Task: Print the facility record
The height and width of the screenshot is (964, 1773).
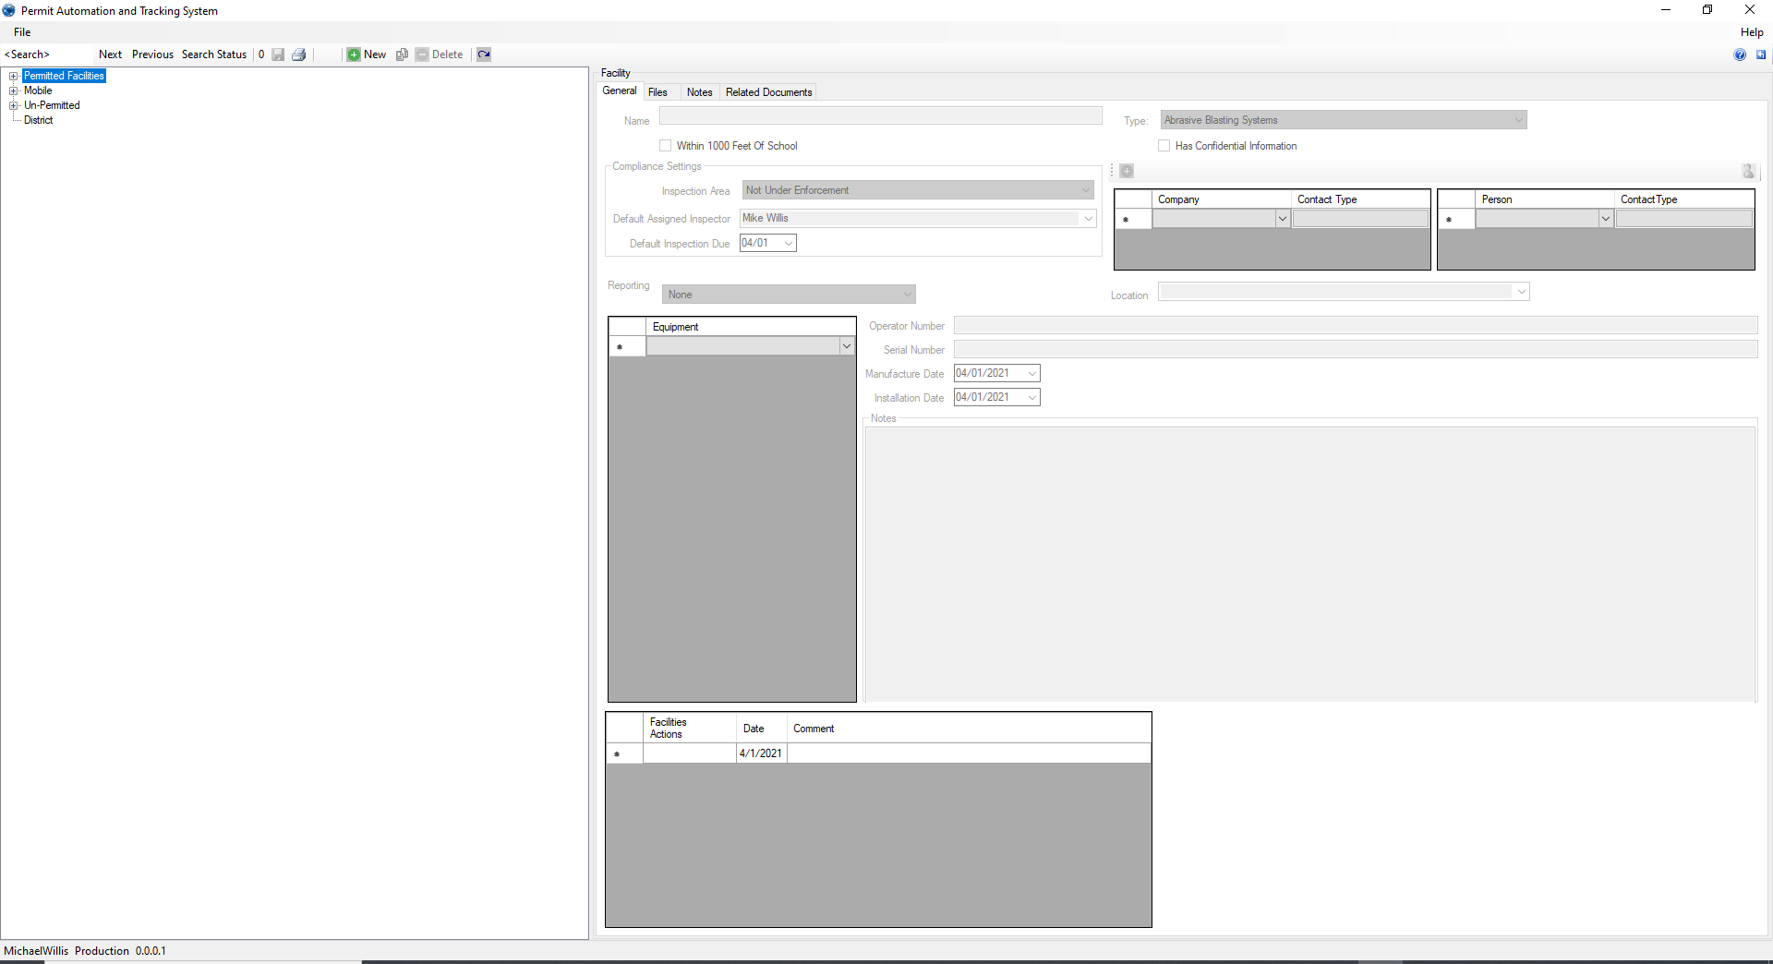Action: click(298, 54)
